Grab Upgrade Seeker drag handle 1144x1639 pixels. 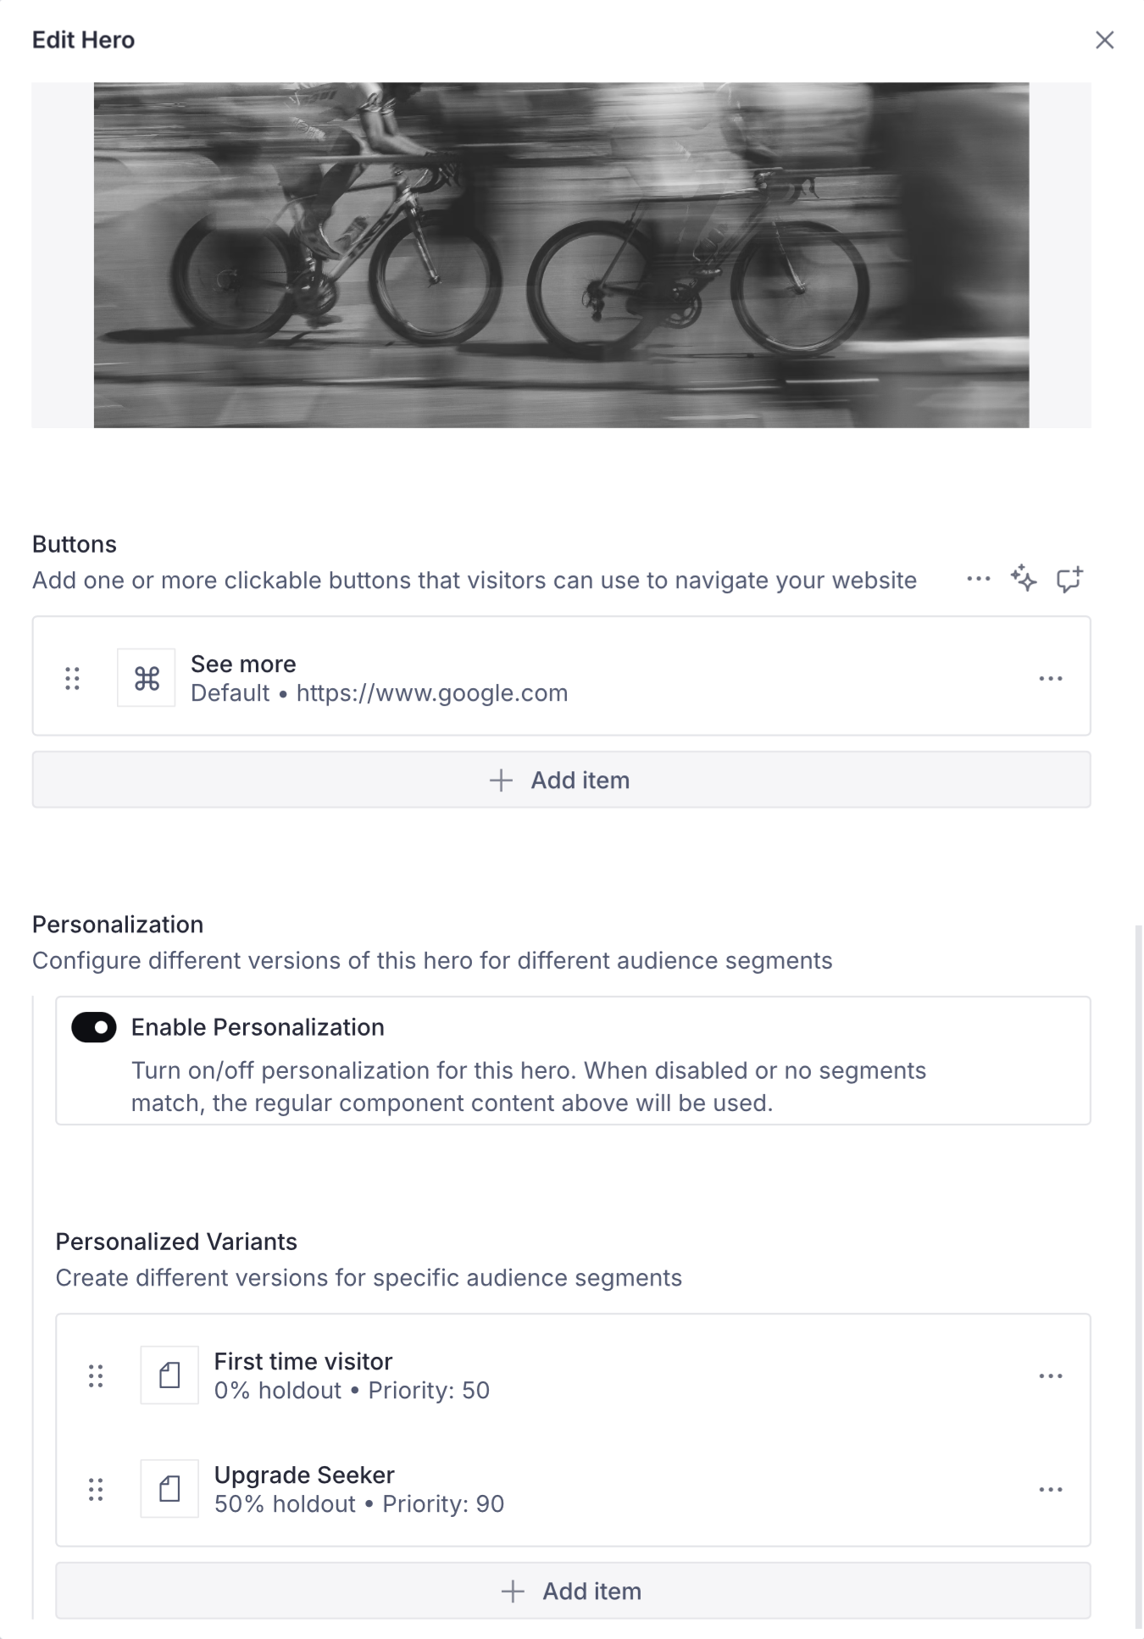point(96,1489)
